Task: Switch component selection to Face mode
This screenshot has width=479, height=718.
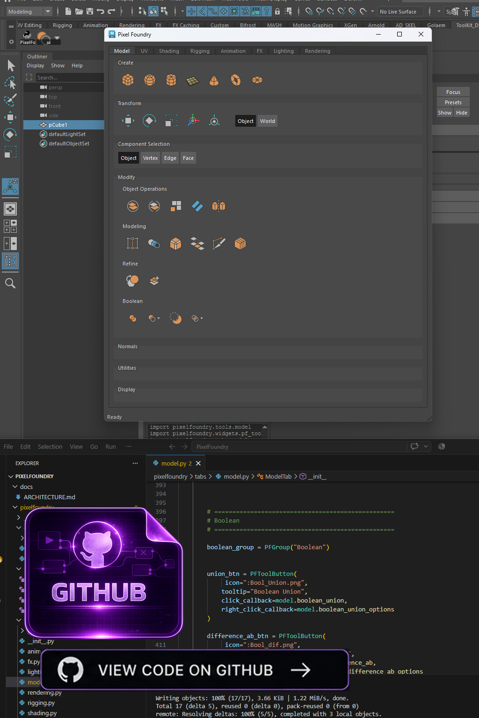Action: point(189,158)
